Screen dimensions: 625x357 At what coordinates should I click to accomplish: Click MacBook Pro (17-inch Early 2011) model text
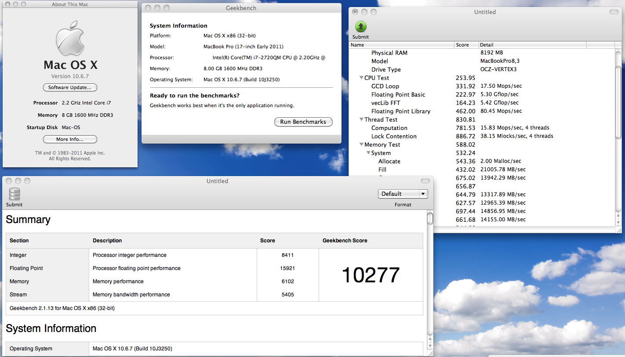[243, 47]
